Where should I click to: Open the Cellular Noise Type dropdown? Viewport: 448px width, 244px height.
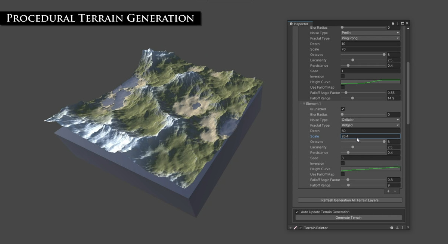[370, 120]
